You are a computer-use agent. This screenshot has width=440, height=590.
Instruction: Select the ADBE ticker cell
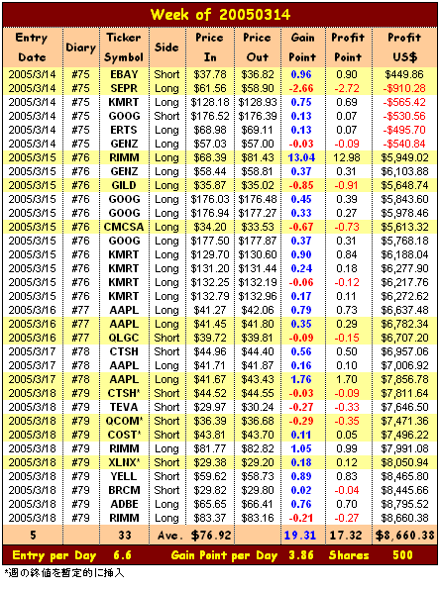(x=124, y=504)
